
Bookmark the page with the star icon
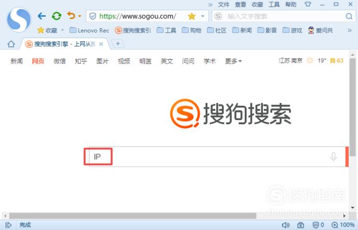pos(191,16)
